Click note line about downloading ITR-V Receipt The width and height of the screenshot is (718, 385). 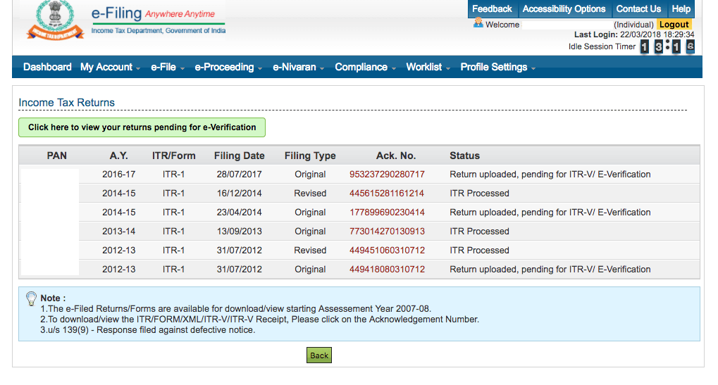(259, 319)
